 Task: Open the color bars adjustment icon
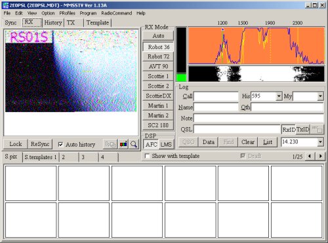pos(123,144)
